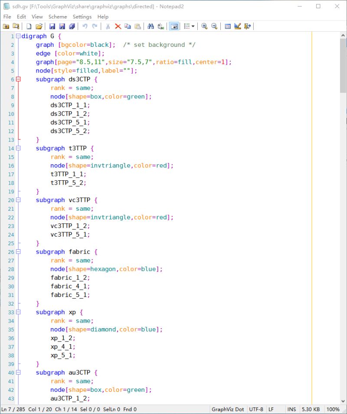Click the Undo arrow icon
The image size is (347, 414).
tap(85, 26)
